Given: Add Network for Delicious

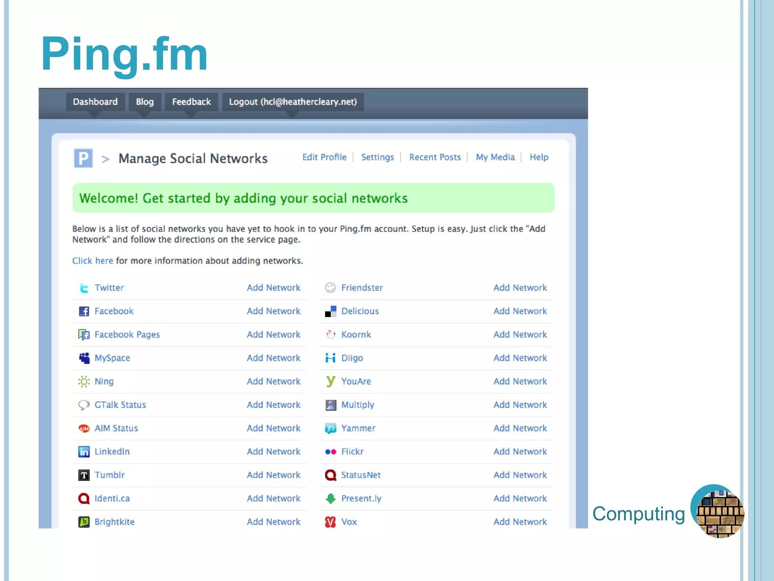Looking at the screenshot, I should (520, 311).
